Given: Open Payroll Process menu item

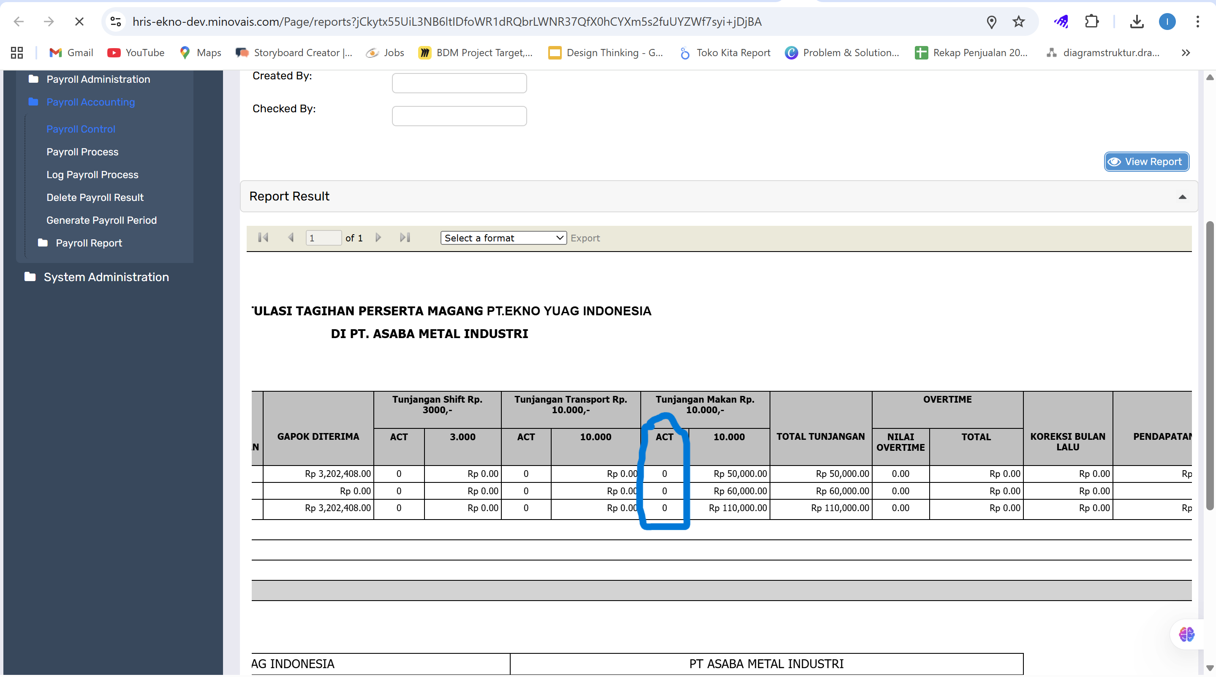Looking at the screenshot, I should [x=82, y=152].
